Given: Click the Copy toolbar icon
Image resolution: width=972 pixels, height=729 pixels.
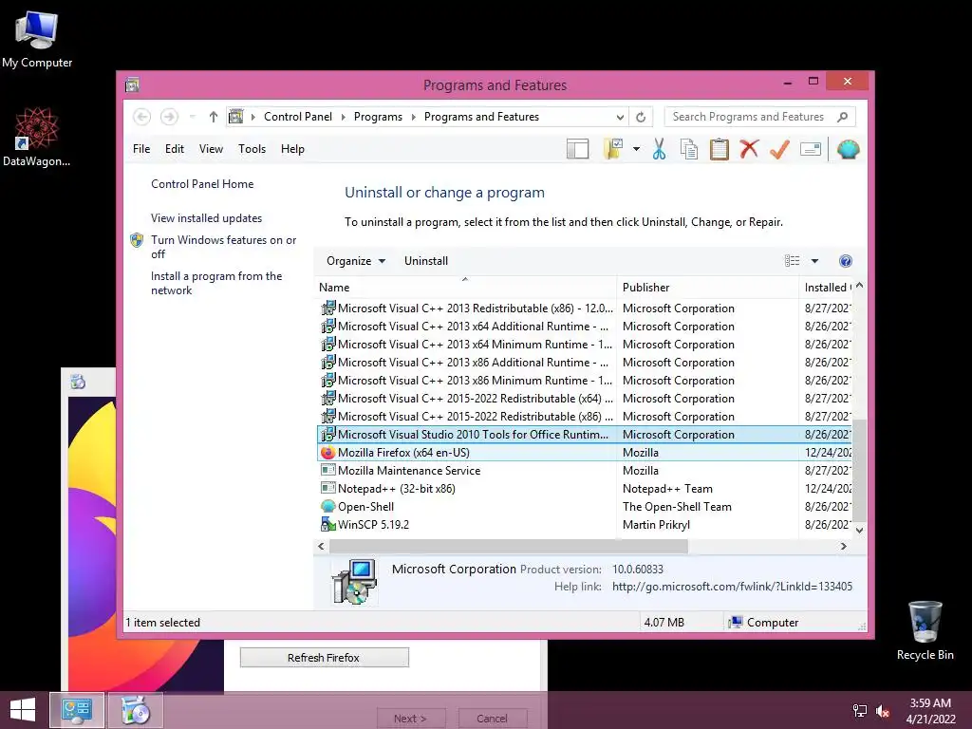Looking at the screenshot, I should (x=689, y=149).
